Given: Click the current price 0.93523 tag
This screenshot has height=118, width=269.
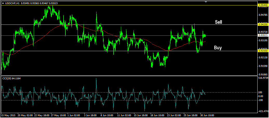Looking at the screenshot, I should (x=263, y=35).
